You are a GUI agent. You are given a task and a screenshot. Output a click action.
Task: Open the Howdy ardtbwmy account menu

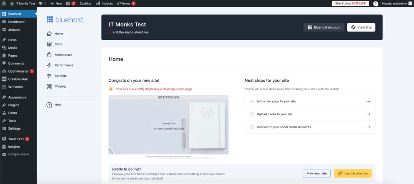(397, 4)
